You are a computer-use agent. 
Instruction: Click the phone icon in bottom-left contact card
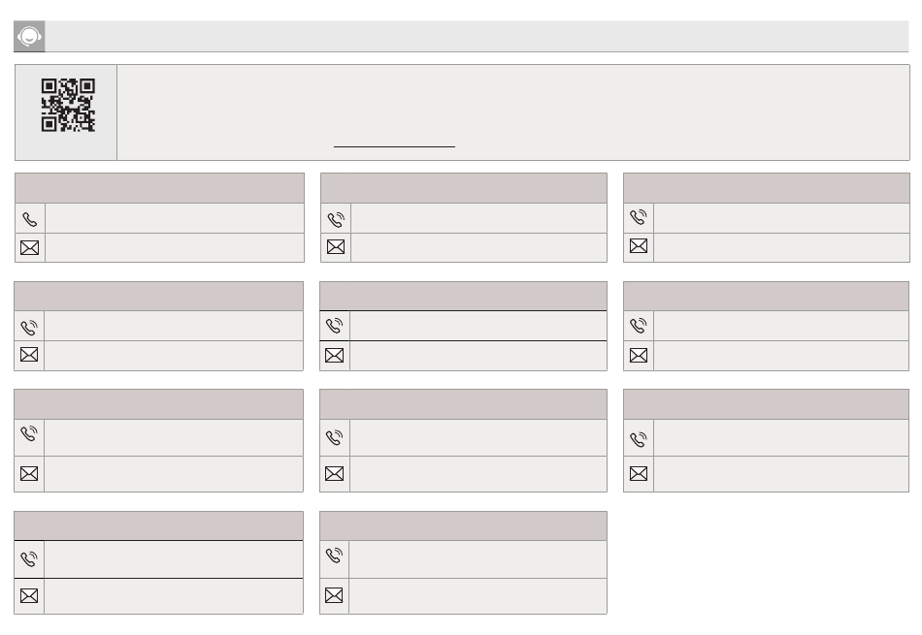pos(29,558)
